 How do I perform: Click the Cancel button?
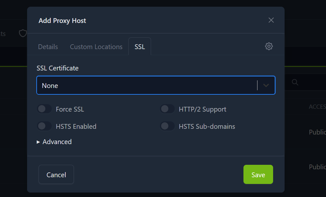click(x=56, y=175)
